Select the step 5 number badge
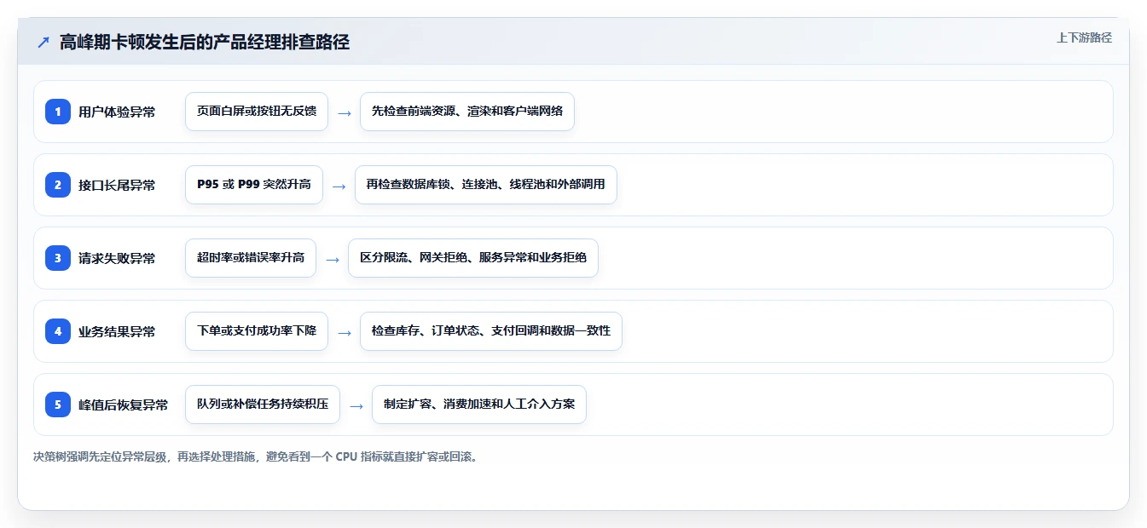The height and width of the screenshot is (528, 1147). point(58,405)
